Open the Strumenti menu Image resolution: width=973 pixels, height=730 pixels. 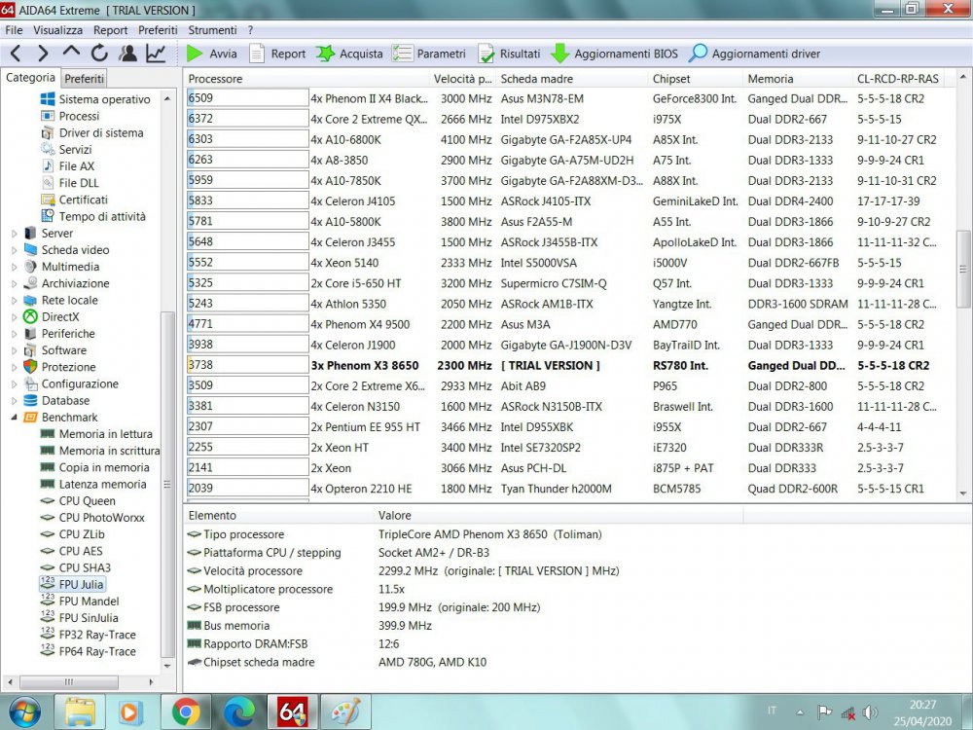(x=212, y=30)
